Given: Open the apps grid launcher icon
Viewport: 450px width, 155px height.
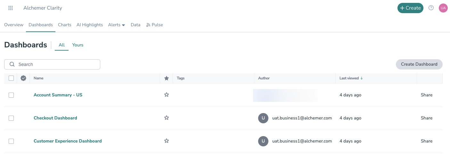Looking at the screenshot, I should pos(11,8).
